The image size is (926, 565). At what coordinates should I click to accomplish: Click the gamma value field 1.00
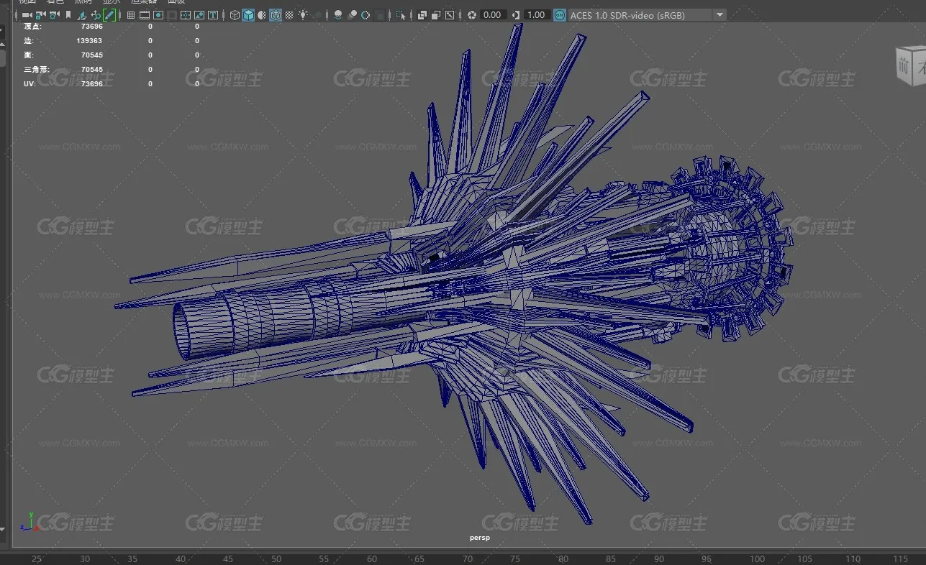(x=537, y=14)
